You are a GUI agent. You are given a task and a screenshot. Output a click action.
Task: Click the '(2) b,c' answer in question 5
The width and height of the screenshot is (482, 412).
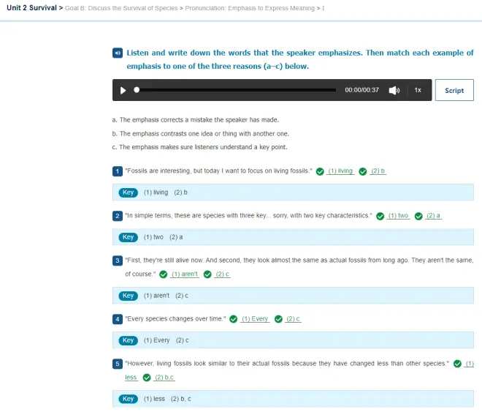(x=164, y=378)
